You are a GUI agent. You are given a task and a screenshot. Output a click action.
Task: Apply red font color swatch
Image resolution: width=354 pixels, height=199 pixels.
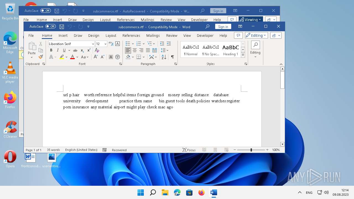[72, 57]
